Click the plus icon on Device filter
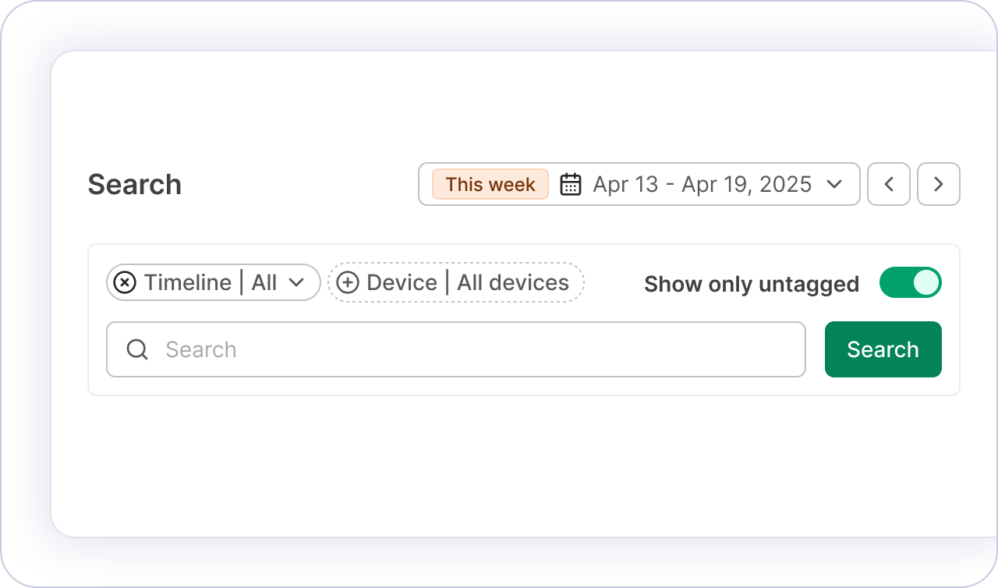This screenshot has height=588, width=998. [x=348, y=282]
